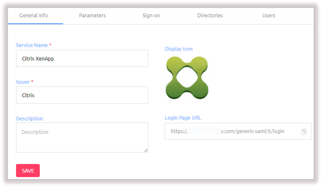The height and width of the screenshot is (187, 322).
Task: Open the Directories tab
Action: (210, 16)
